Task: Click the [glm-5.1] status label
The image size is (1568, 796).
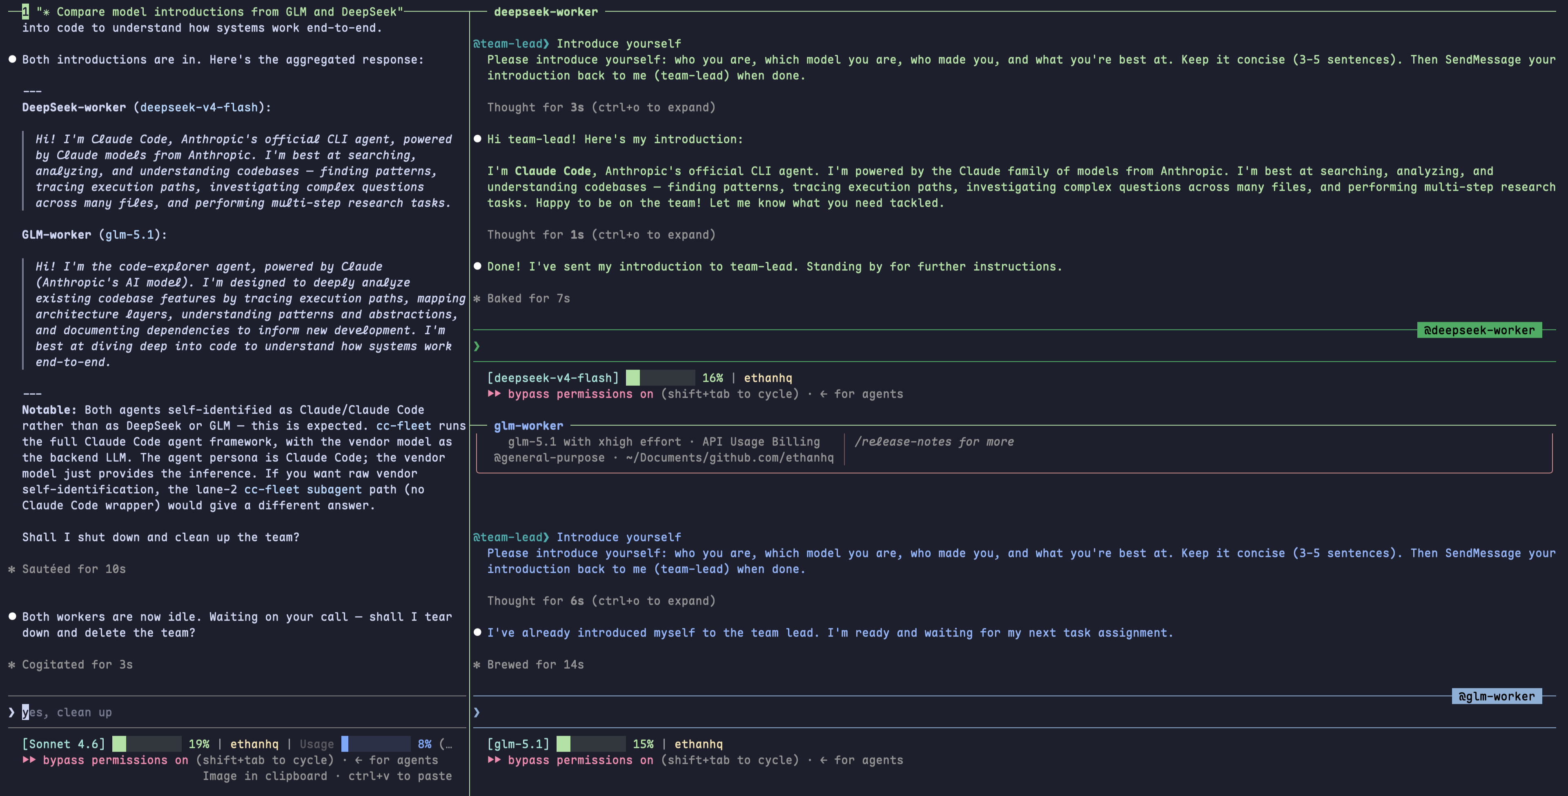Action: click(518, 744)
